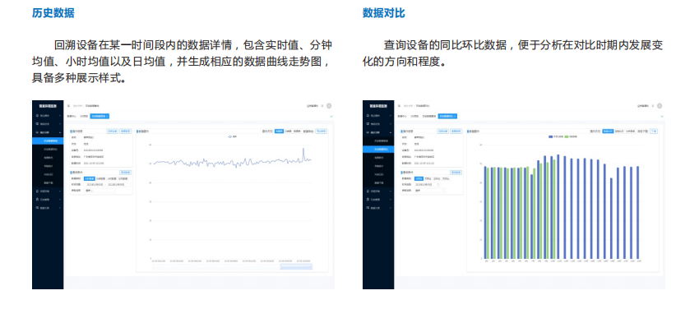Click the monitor icon of the bar-chart sidebar's second item

(368, 124)
